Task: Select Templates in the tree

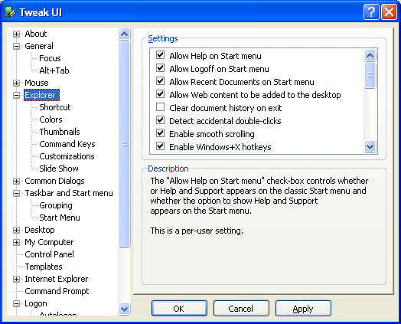Action: click(x=44, y=267)
